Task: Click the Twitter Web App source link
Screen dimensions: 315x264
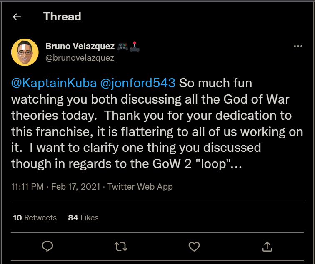Action: point(140,187)
